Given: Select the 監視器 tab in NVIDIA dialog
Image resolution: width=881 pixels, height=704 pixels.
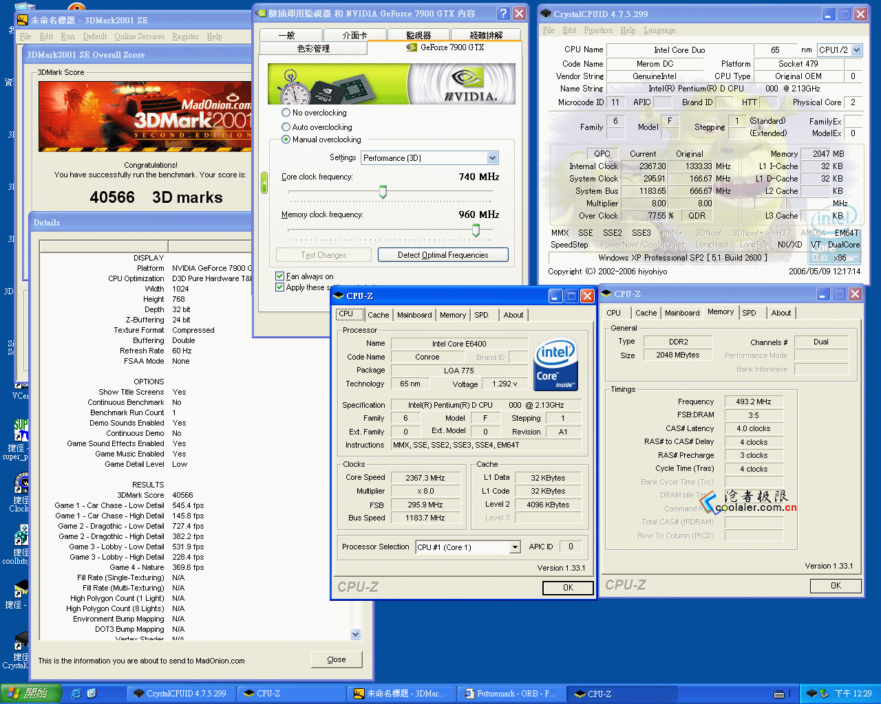Looking at the screenshot, I should point(418,35).
